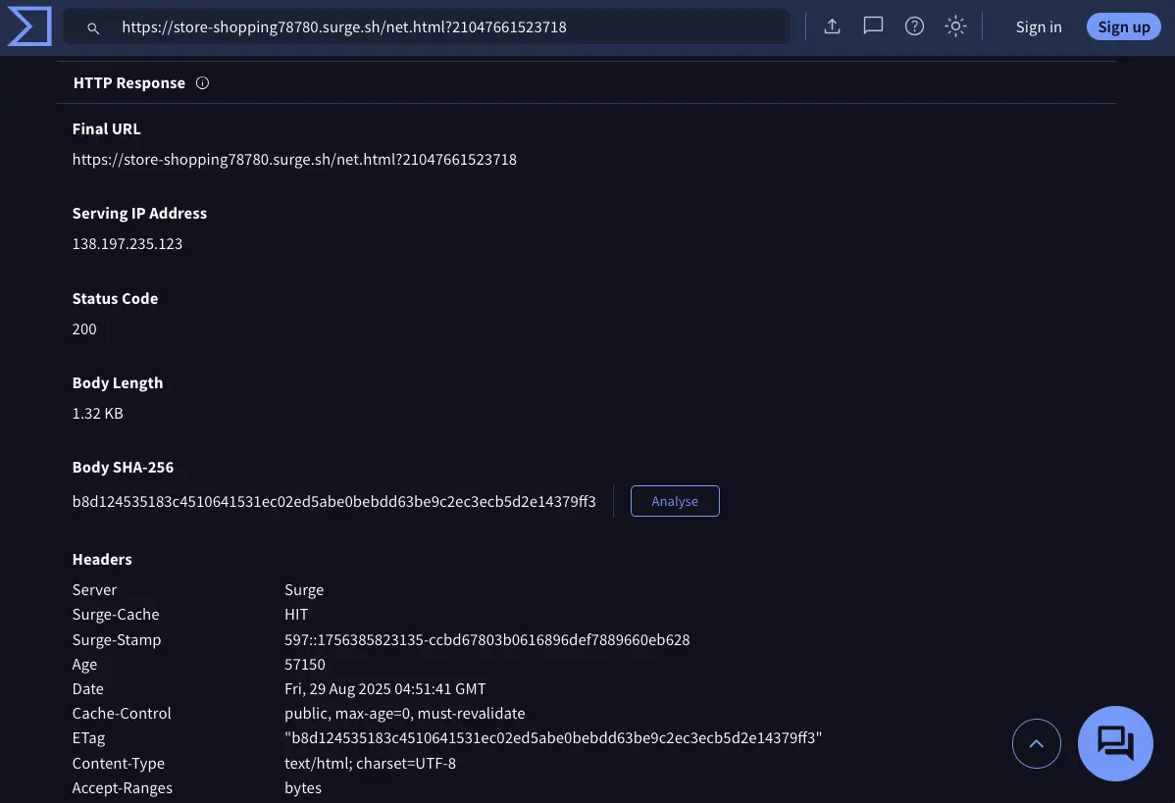1175x803 pixels.
Task: Click the help question mark icon
Action: tap(914, 26)
